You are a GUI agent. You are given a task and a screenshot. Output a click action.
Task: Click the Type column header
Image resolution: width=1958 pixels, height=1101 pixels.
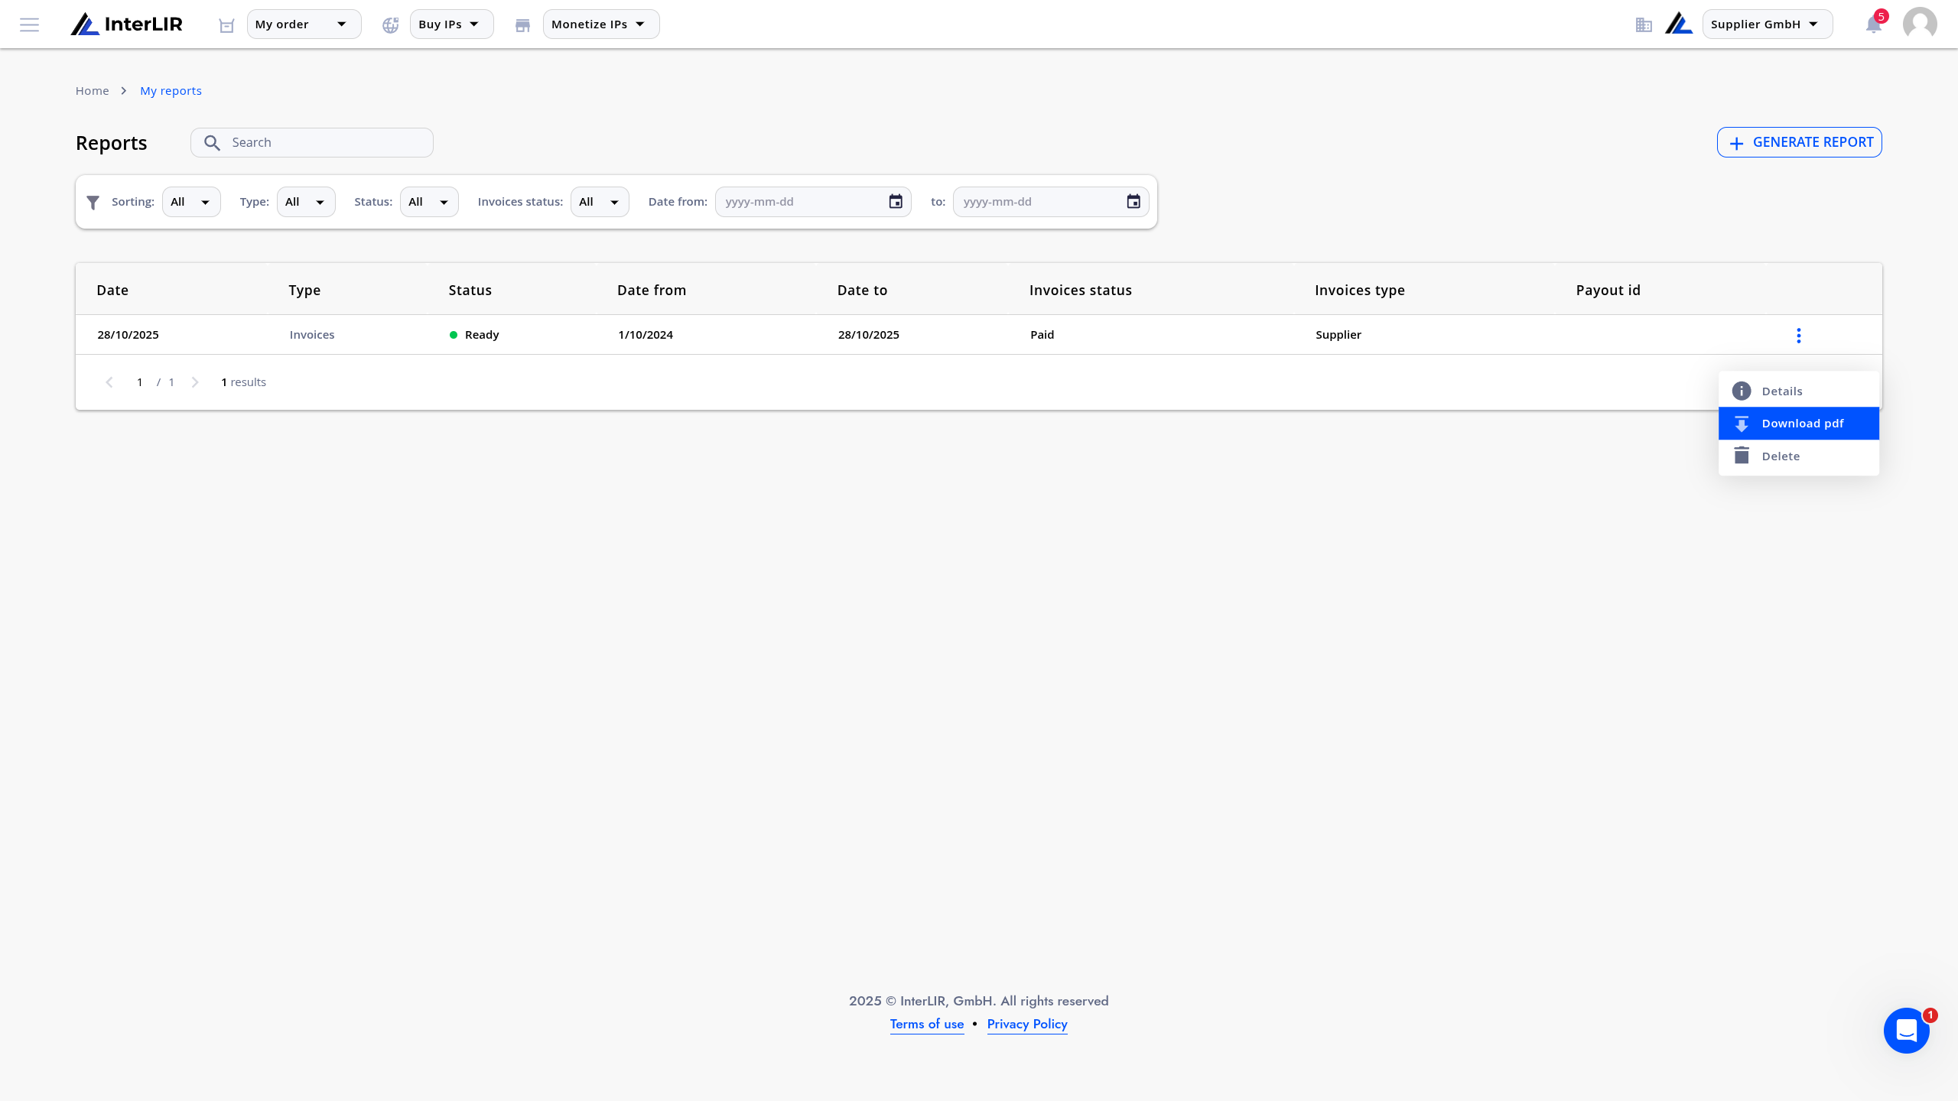click(x=304, y=291)
